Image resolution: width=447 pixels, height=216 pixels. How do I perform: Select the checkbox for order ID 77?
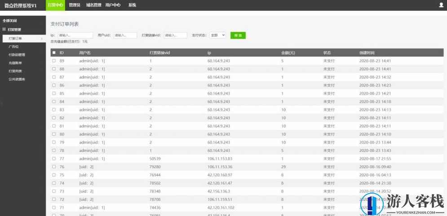pyautogui.click(x=54, y=159)
